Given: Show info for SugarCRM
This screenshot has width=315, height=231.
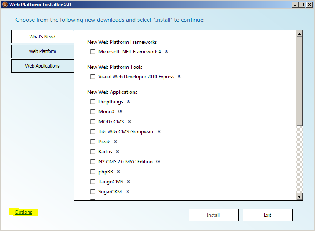Looking at the screenshot, I should click(x=127, y=191).
